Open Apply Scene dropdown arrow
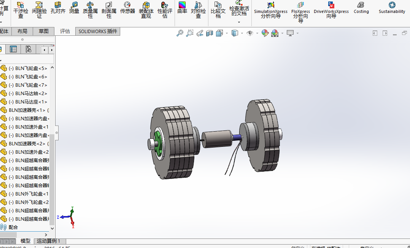 (282, 33)
